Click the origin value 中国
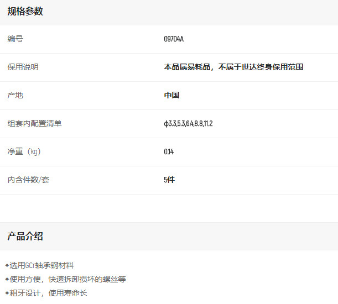The height and width of the screenshot is (304, 338). (x=171, y=95)
